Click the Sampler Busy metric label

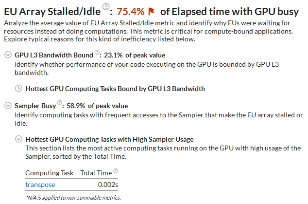(x=35, y=105)
